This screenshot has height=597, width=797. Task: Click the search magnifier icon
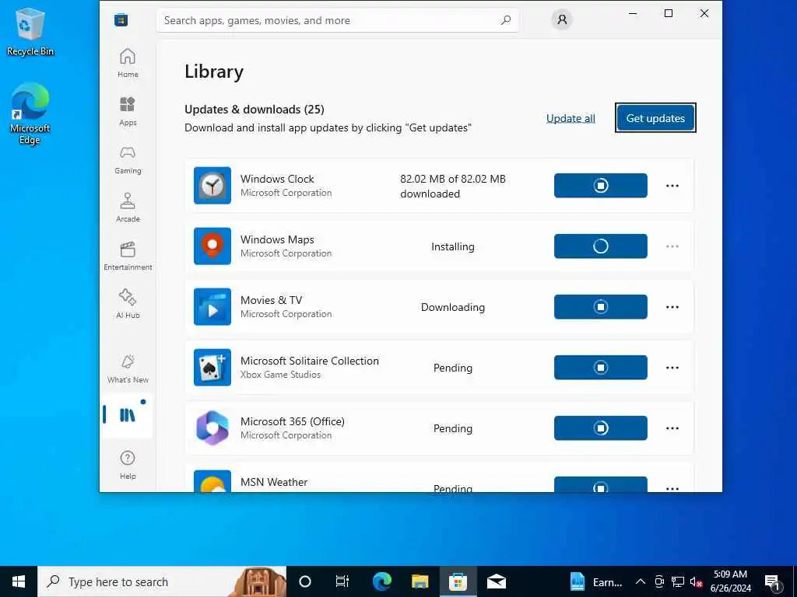[505, 20]
